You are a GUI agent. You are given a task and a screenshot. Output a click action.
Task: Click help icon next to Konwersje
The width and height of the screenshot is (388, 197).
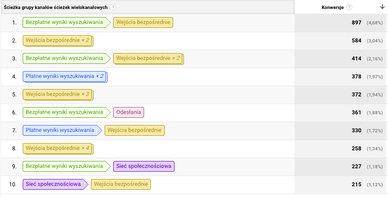coord(349,7)
